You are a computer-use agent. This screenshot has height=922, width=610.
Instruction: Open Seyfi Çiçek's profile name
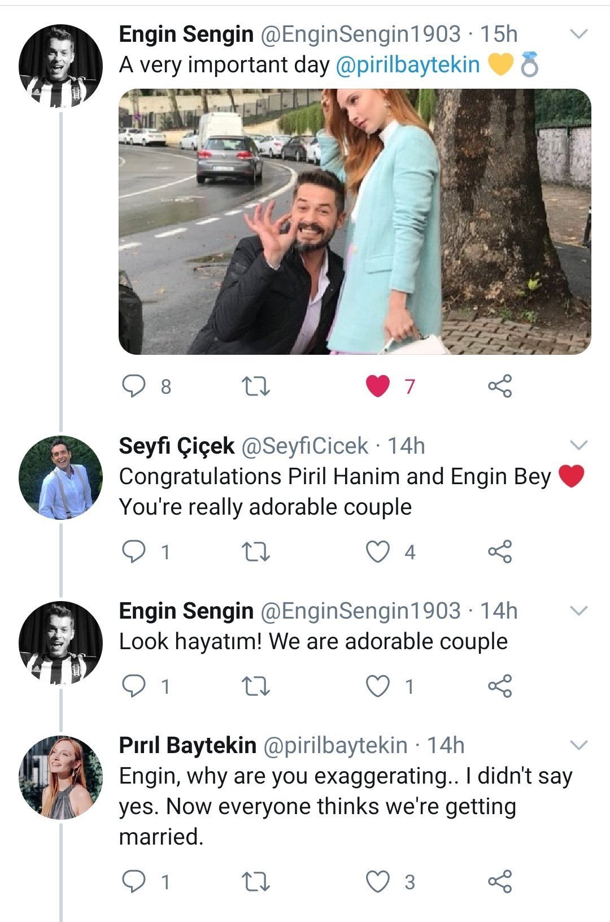click(176, 446)
